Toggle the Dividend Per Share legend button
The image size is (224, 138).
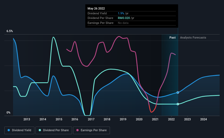tap(54, 130)
